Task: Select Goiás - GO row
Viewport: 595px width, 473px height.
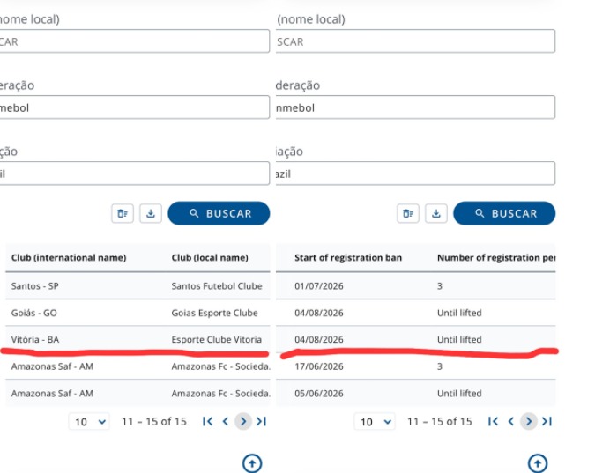Action: pos(138,313)
